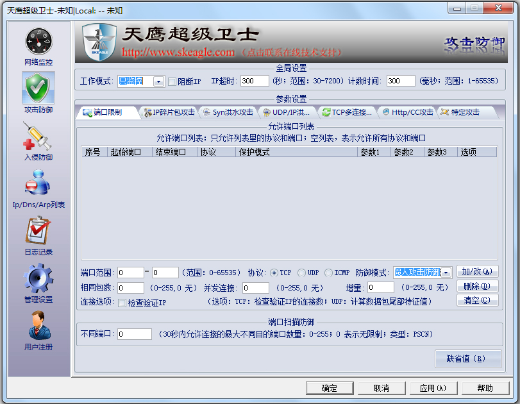Click the 计数时间 input field
This screenshot has height=404, width=520.
click(401, 81)
